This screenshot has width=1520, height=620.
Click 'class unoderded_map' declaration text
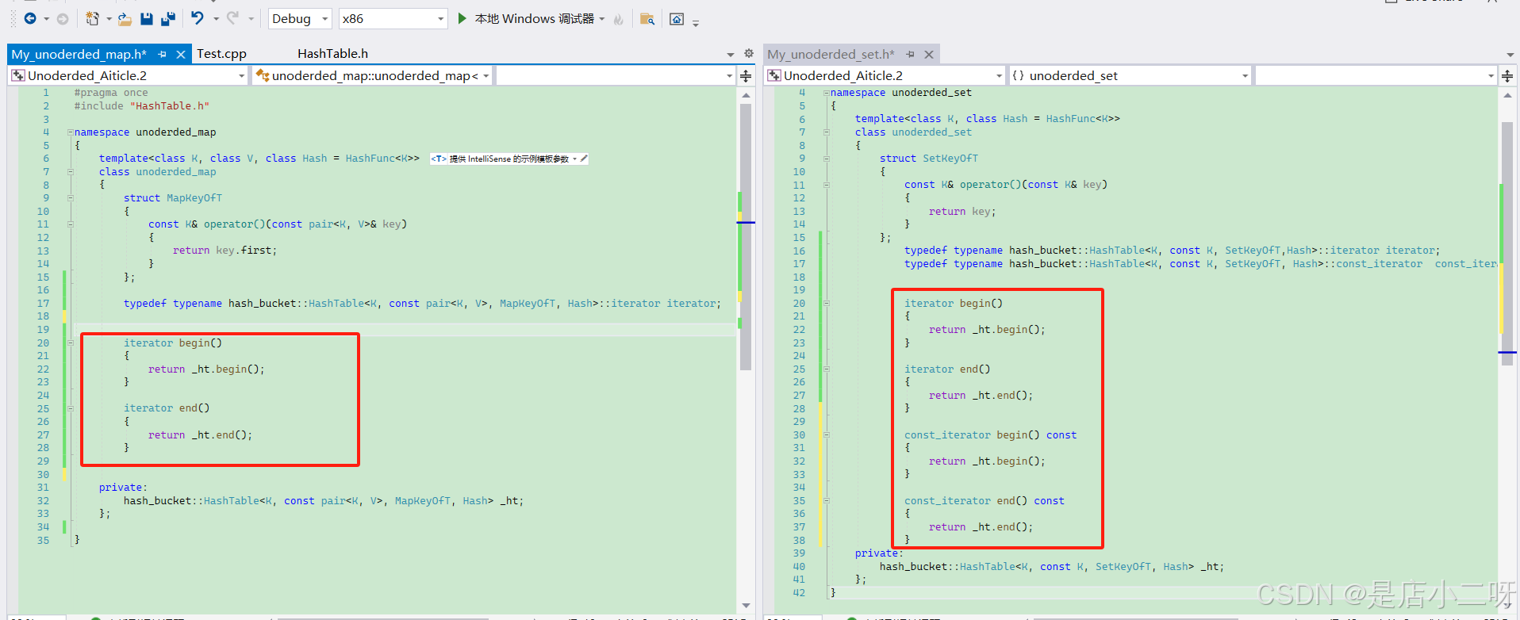[x=157, y=172]
